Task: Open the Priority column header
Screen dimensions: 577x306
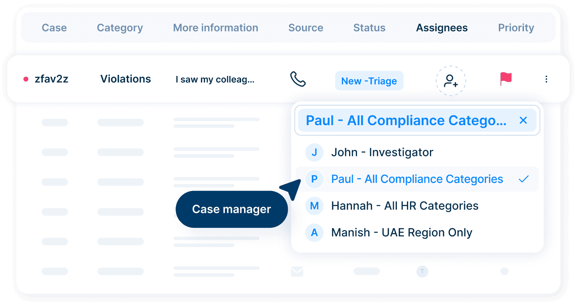Action: [x=516, y=27]
